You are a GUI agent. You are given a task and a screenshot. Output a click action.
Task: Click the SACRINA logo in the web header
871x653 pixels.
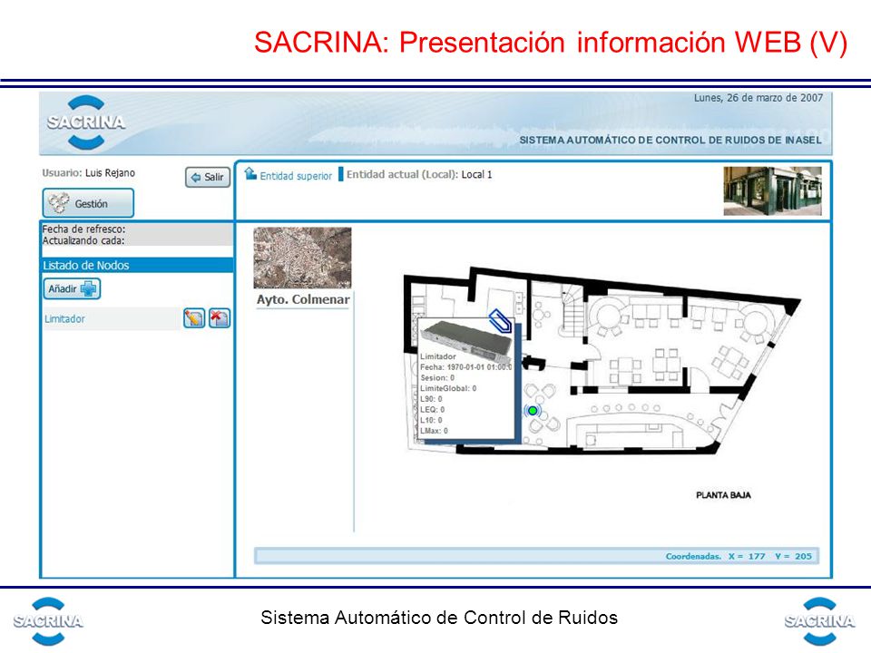[86, 122]
